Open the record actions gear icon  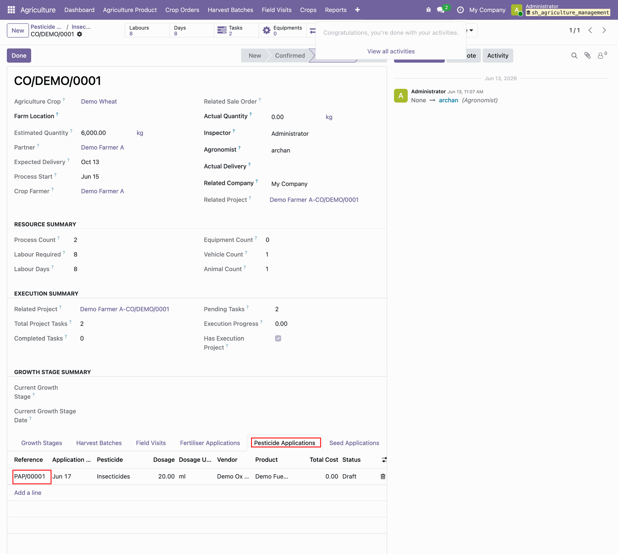(x=80, y=34)
